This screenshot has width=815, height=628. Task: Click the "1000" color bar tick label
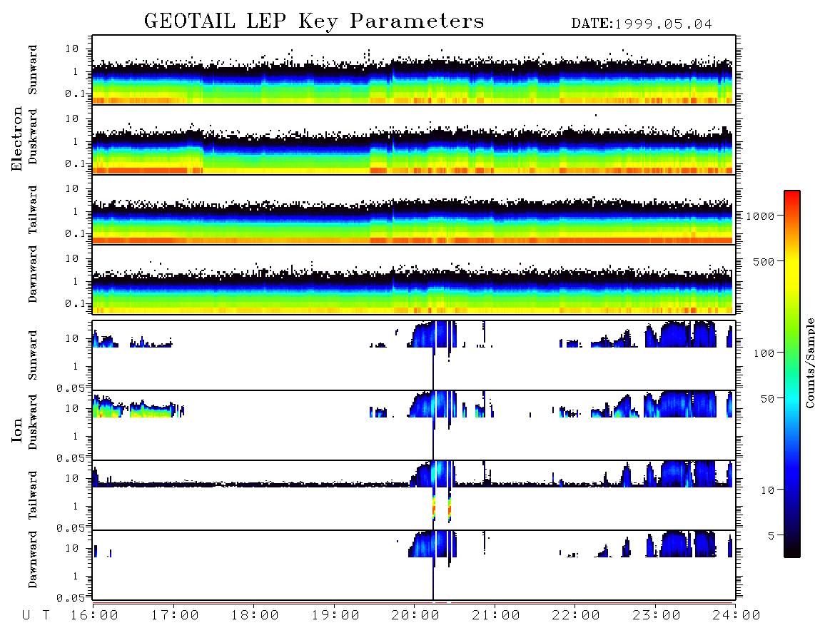(x=760, y=216)
